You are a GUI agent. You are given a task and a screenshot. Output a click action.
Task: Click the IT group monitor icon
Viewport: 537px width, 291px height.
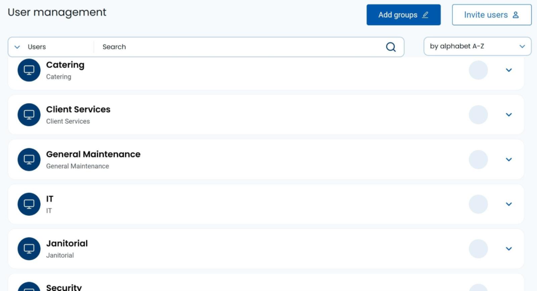click(x=29, y=204)
